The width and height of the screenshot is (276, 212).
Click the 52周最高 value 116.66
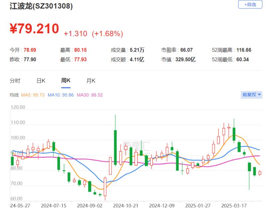244,50
